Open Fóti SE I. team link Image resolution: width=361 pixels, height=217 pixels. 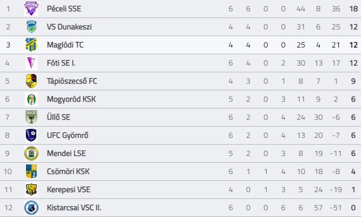pyautogui.click(x=61, y=63)
